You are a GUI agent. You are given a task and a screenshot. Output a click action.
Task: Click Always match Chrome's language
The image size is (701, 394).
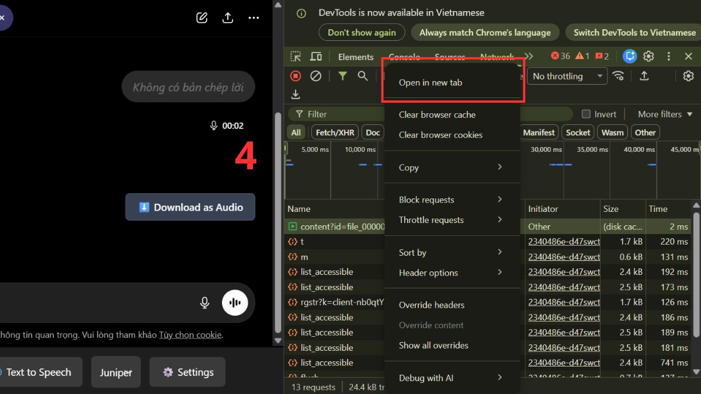pyautogui.click(x=485, y=33)
